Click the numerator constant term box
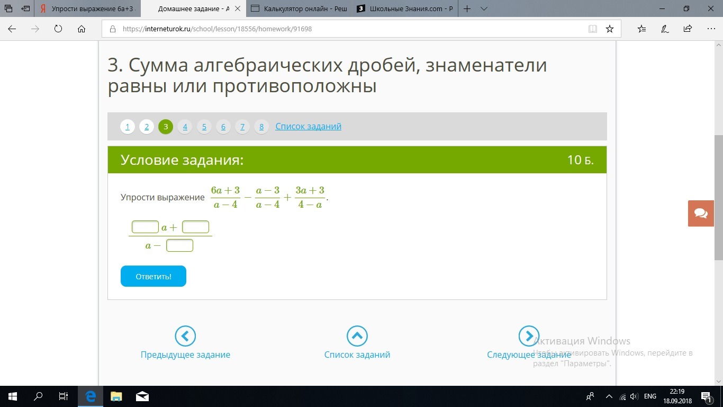Screen dimensions: 723x407 [195, 227]
